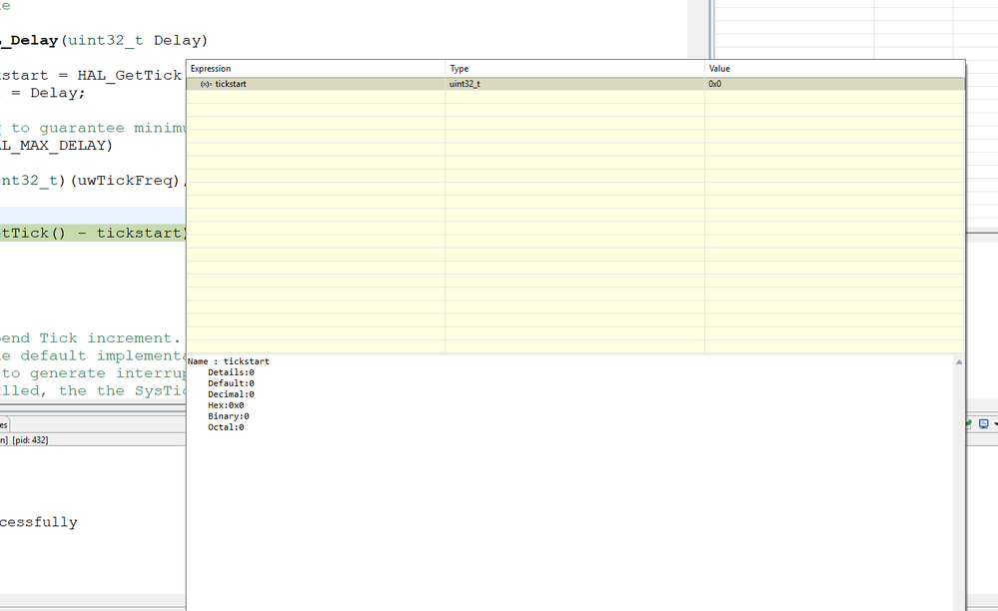998x611 pixels.
Task: Click the Value column header
Action: click(834, 69)
